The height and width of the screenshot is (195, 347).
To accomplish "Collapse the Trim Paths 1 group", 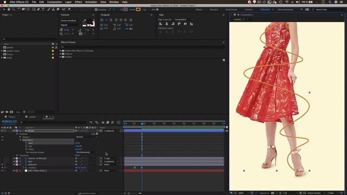I will [21, 140].
